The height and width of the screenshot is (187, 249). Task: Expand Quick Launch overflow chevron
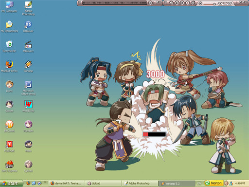(45, 182)
